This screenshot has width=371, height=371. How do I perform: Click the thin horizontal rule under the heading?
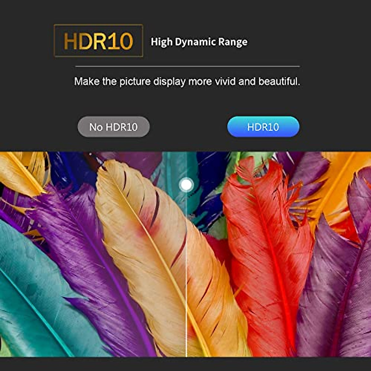pos(187,66)
